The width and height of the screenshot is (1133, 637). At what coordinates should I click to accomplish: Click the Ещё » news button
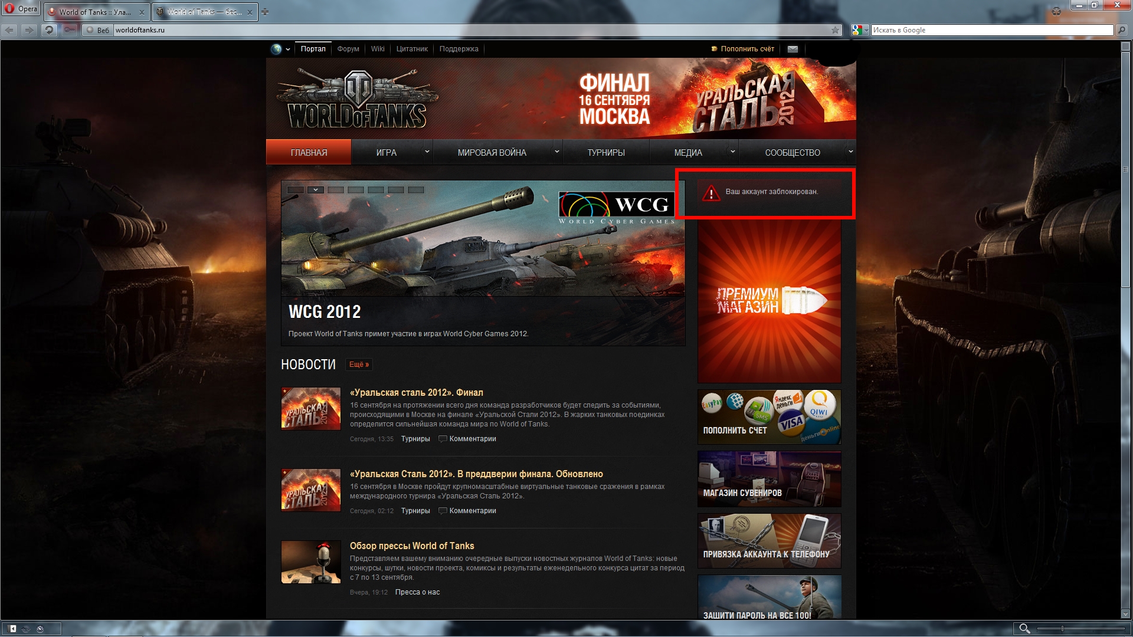(359, 365)
